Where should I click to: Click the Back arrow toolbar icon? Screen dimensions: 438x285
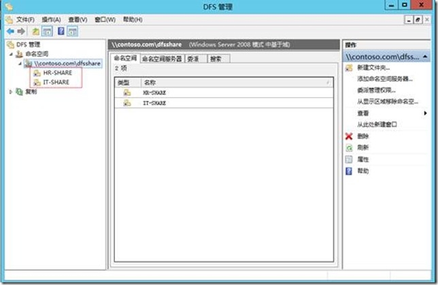click(10, 31)
